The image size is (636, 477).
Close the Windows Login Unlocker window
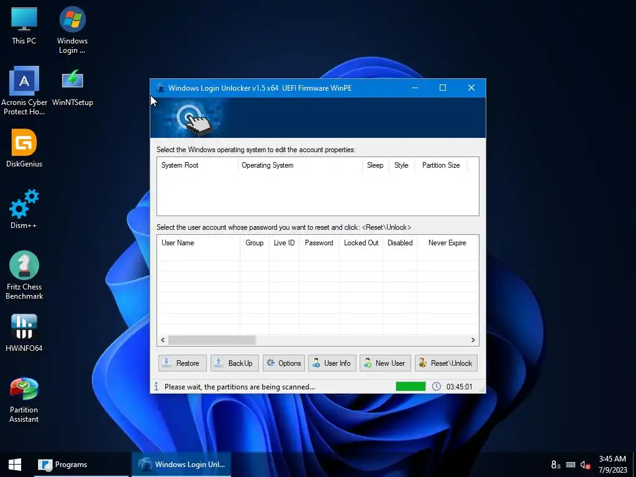(x=471, y=88)
